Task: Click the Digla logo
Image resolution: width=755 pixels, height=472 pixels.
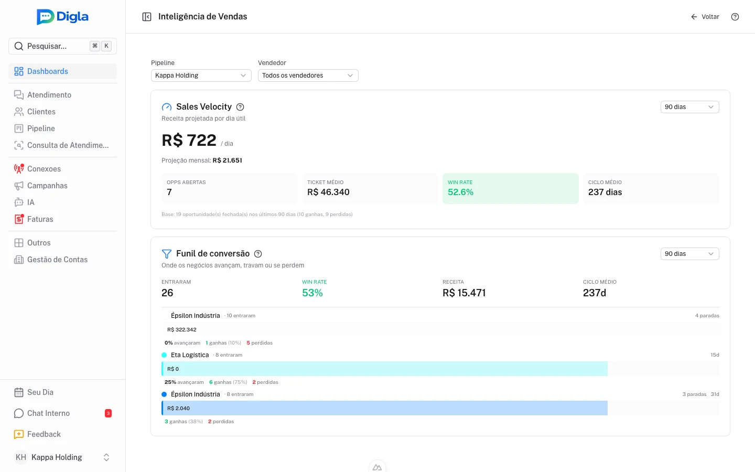Action: [62, 17]
